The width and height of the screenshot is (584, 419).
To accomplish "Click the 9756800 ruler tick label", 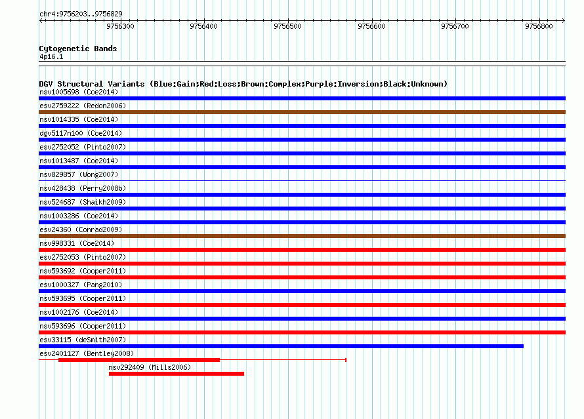I will (x=539, y=26).
